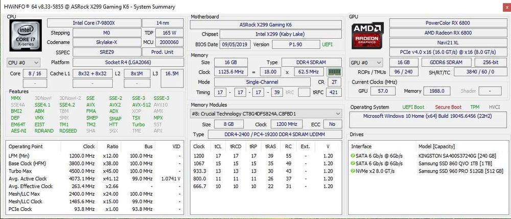Click the ASRock X299 Gaming K6 motherboard field
The image size is (511, 219).
pos(266,24)
